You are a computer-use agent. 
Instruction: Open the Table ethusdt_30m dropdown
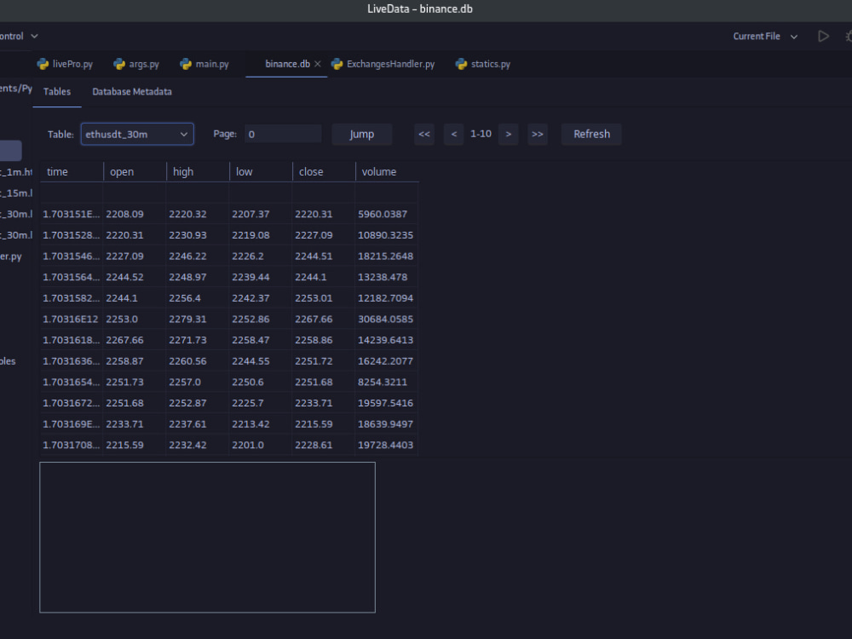pos(137,135)
